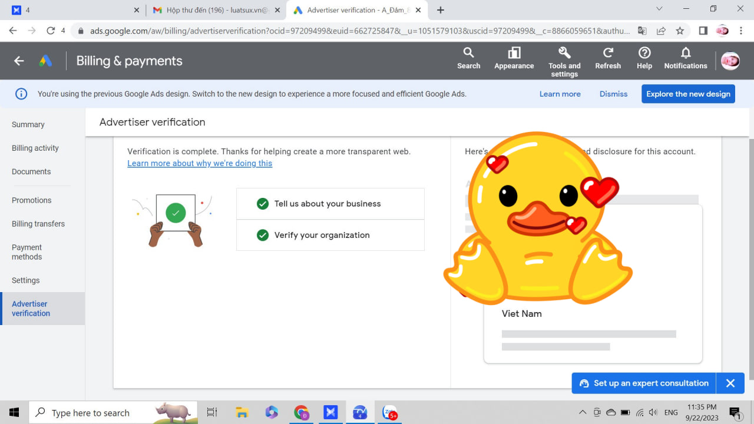Image resolution: width=754 pixels, height=424 pixels.
Task: Open network Wi-Fi settings in the tray
Action: click(639, 412)
